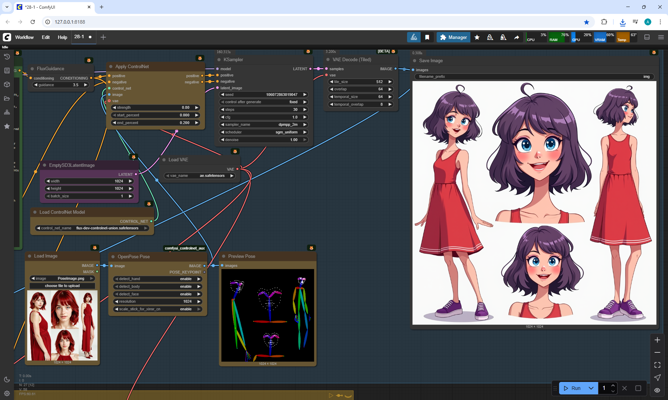Click the Manager button

(453, 37)
